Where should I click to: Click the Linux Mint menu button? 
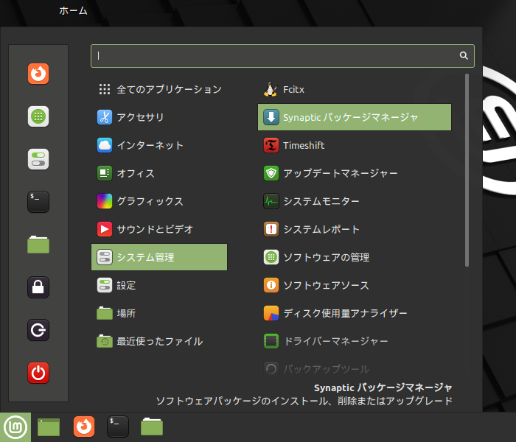point(15,427)
